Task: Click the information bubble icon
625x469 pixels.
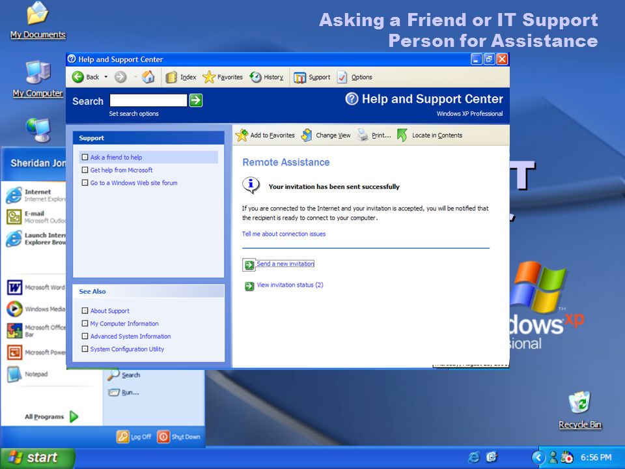Action: point(251,185)
